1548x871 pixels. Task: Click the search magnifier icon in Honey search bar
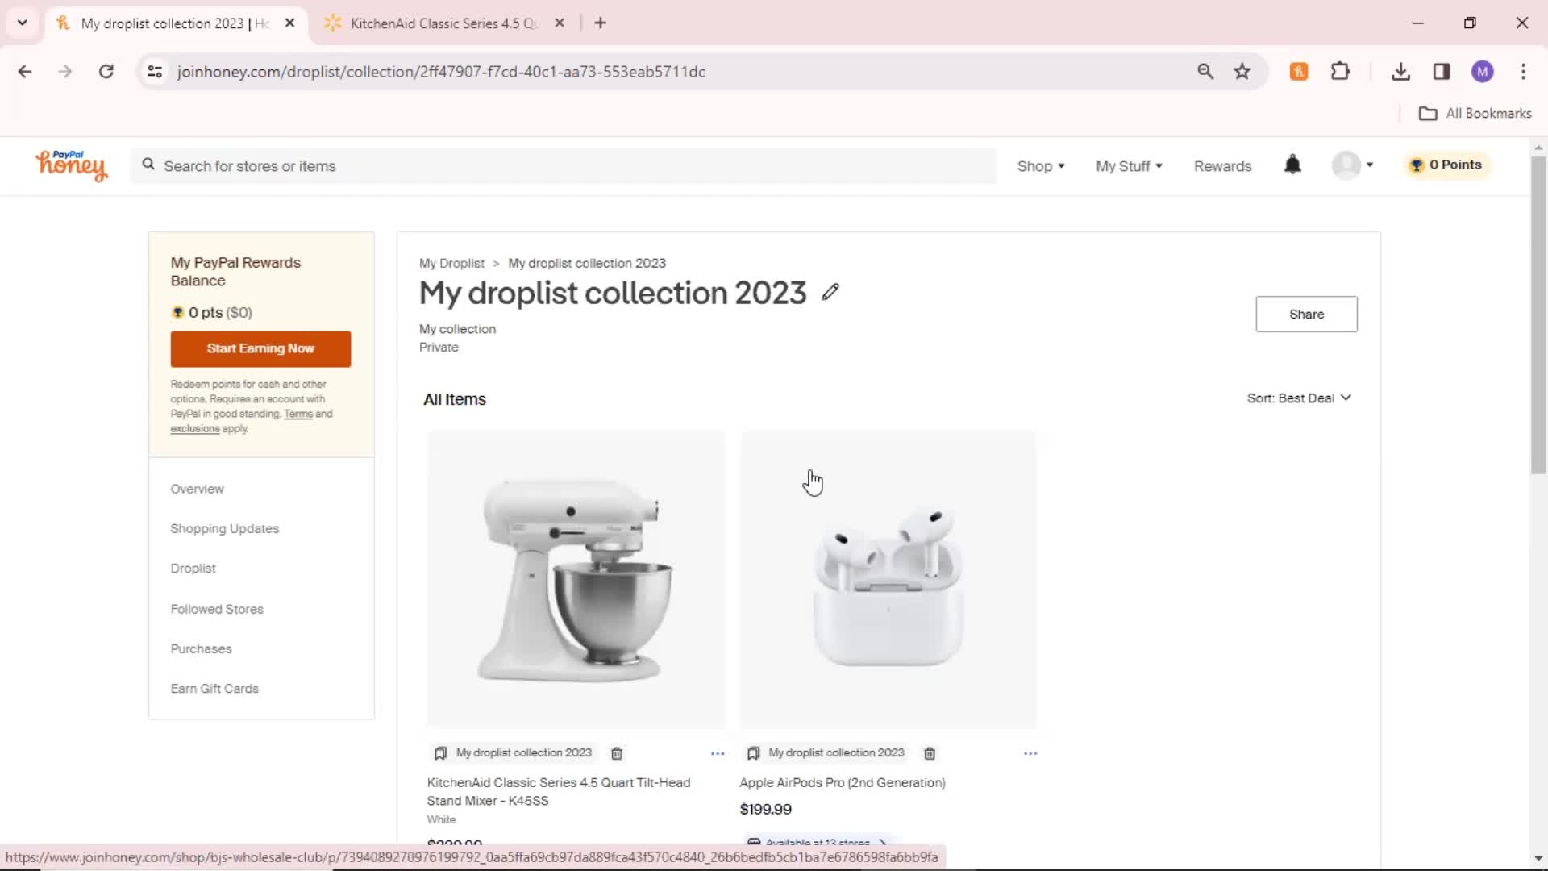[148, 165]
